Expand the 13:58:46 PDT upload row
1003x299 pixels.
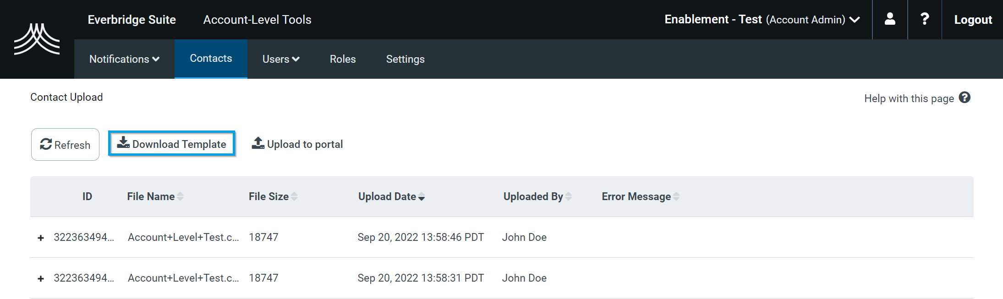coord(41,238)
